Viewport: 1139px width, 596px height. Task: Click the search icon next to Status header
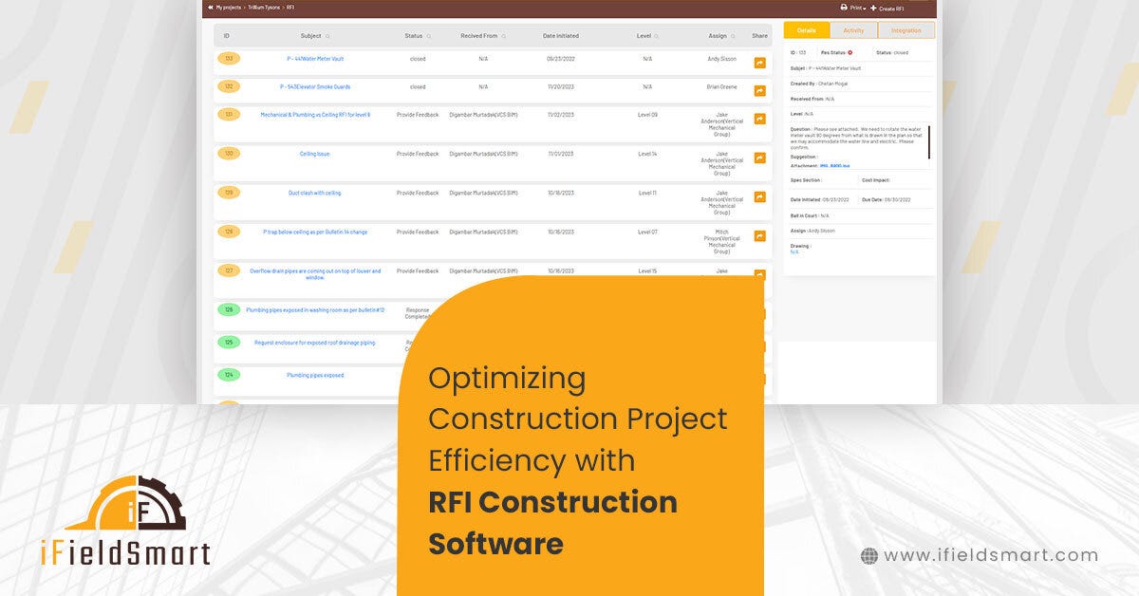[428, 35]
